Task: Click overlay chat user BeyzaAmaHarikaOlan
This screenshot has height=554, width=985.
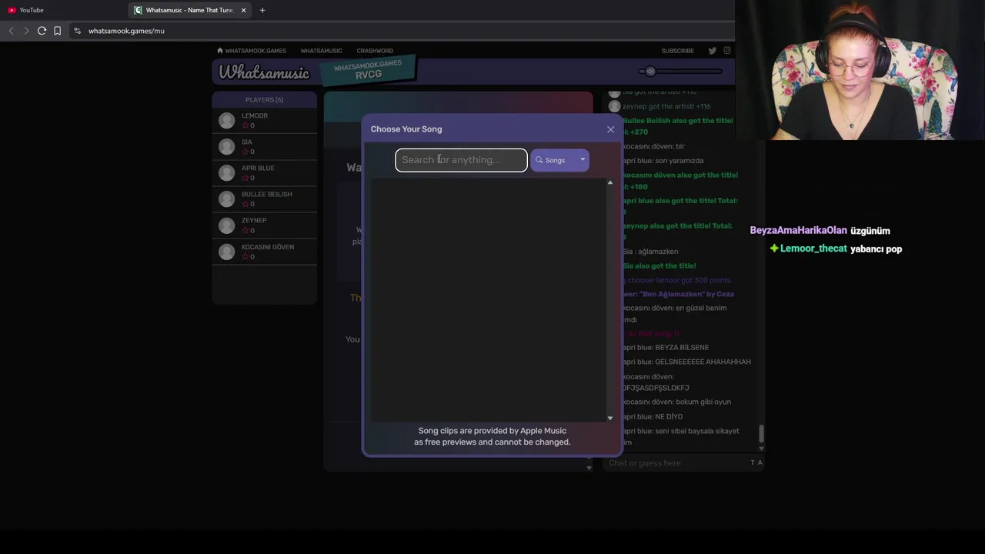Action: [x=798, y=230]
